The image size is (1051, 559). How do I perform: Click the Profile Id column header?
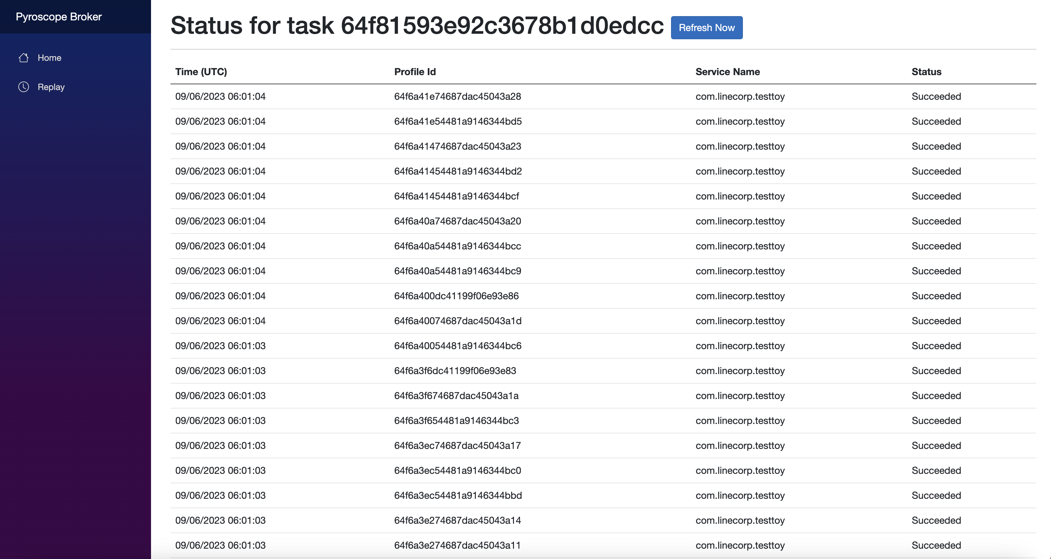[415, 72]
